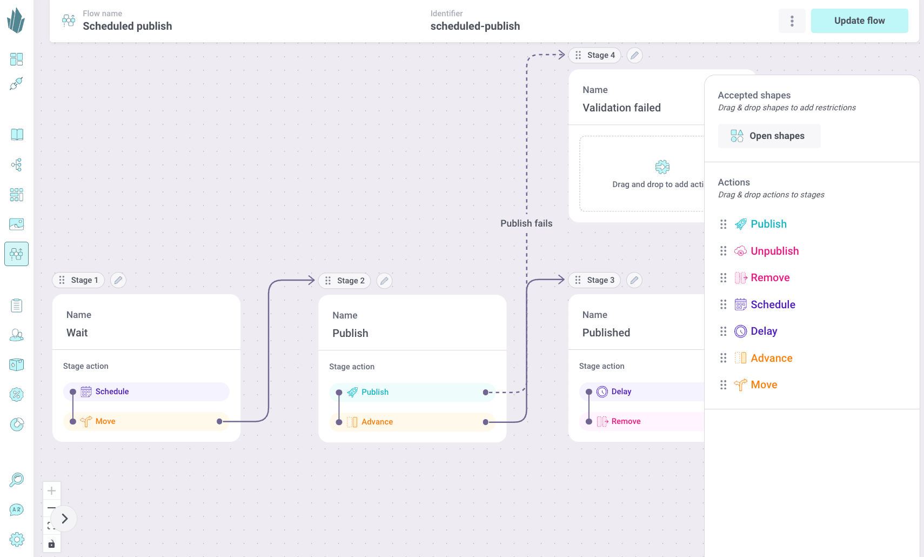Click the edit pencil next to Stage 1

pyautogui.click(x=118, y=280)
